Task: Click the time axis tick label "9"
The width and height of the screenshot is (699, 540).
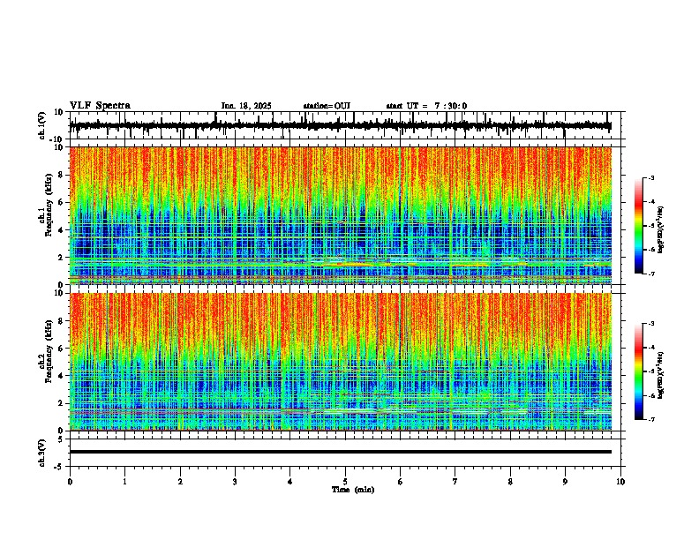Action: pyautogui.click(x=565, y=482)
